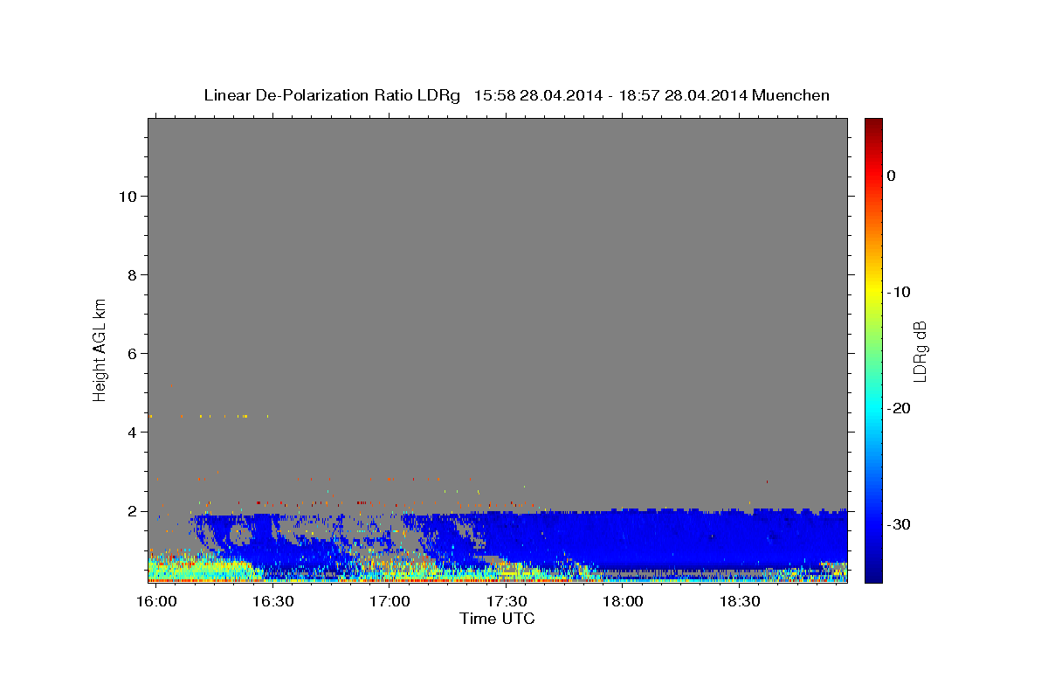Click the 'Height AGL km' axis label

(100, 349)
